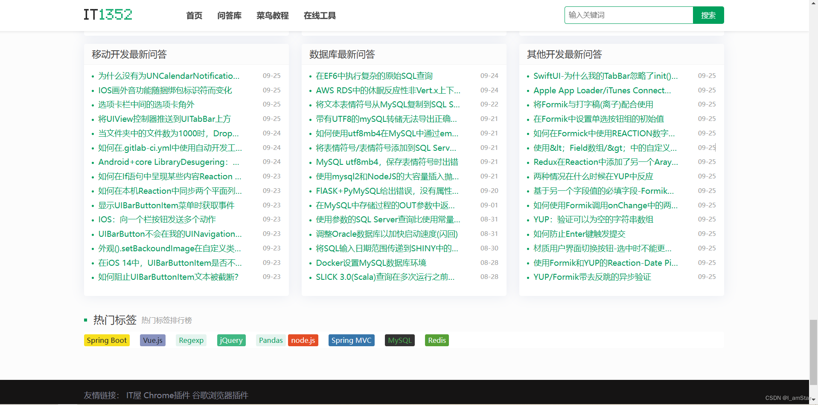Open 如何阻止UIBarButtonItem文本被截断 question
This screenshot has height=405, width=818.
click(x=169, y=277)
